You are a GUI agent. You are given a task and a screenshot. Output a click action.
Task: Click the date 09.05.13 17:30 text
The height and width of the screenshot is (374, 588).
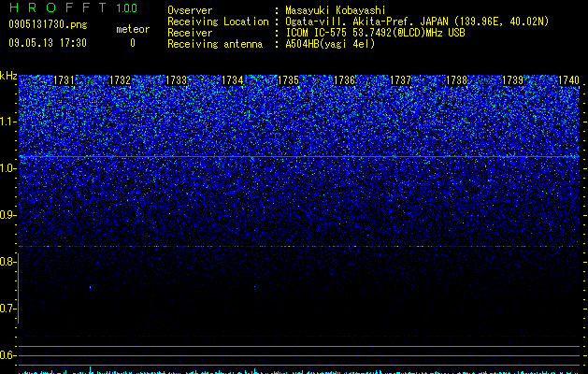(x=48, y=43)
